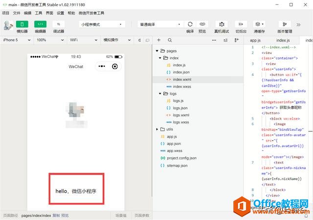
Task: Open project.config.json in the file tree
Action: click(x=181, y=158)
